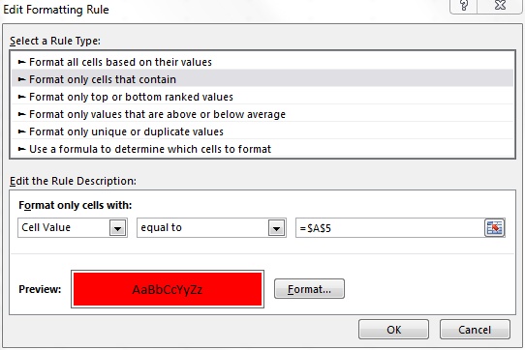Image resolution: width=525 pixels, height=350 pixels.
Task: Click the 'Select a Rule Type:' label
Action: pos(55,41)
